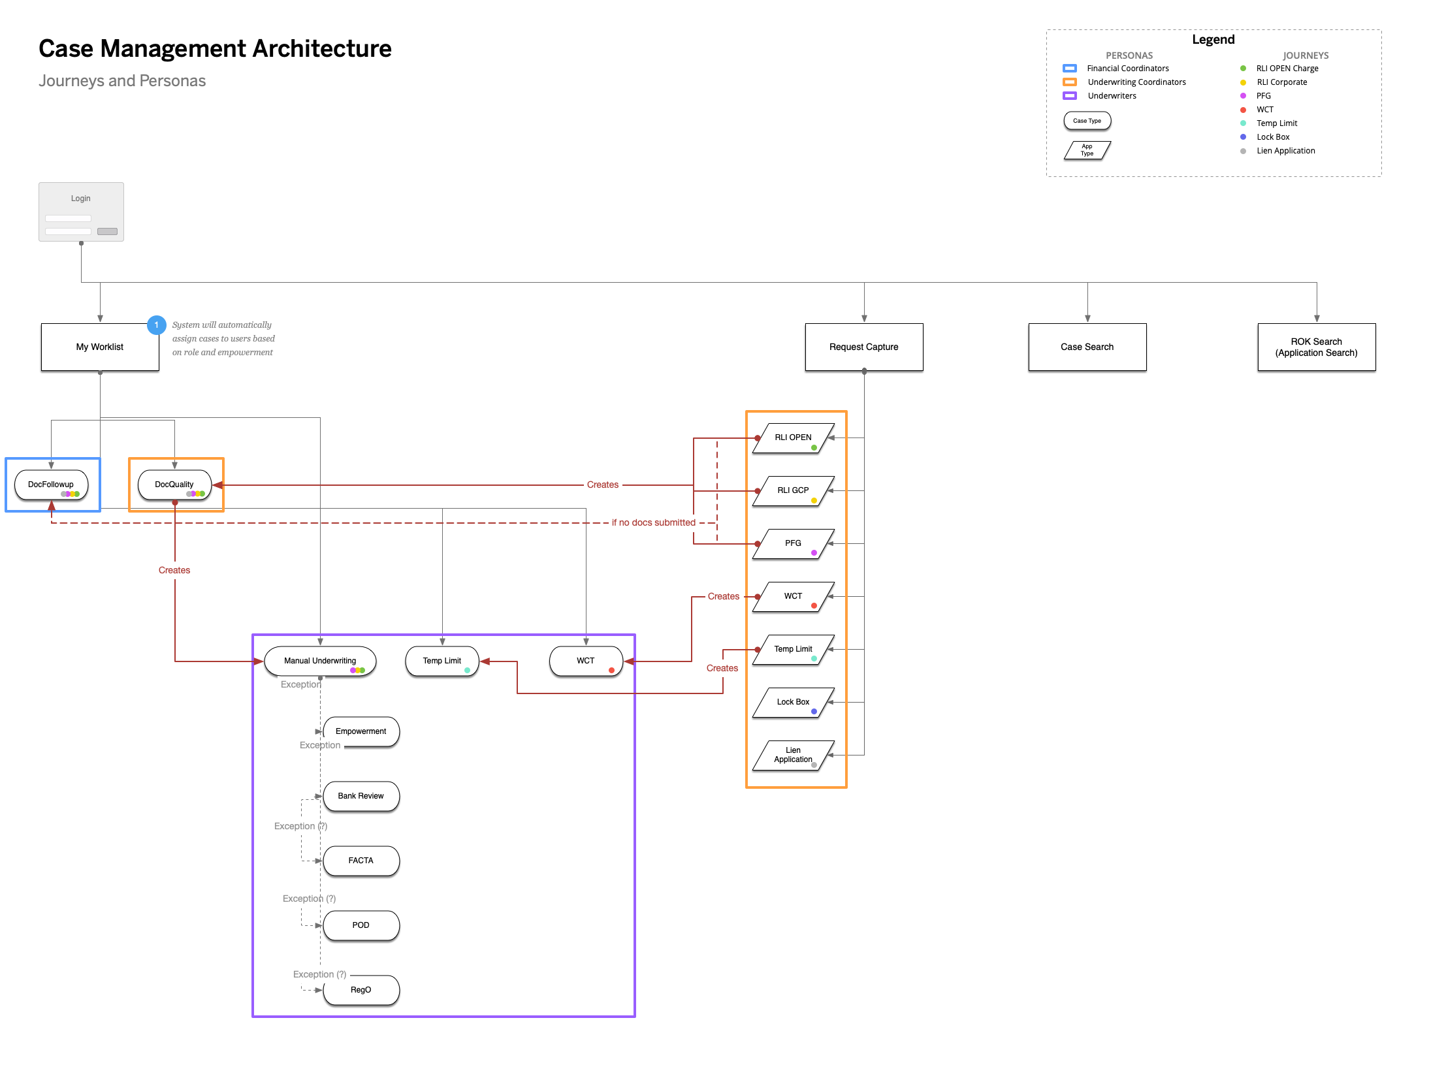Click the 'System will automatically assign cases' note
The width and height of the screenshot is (1429, 1065).
(223, 339)
